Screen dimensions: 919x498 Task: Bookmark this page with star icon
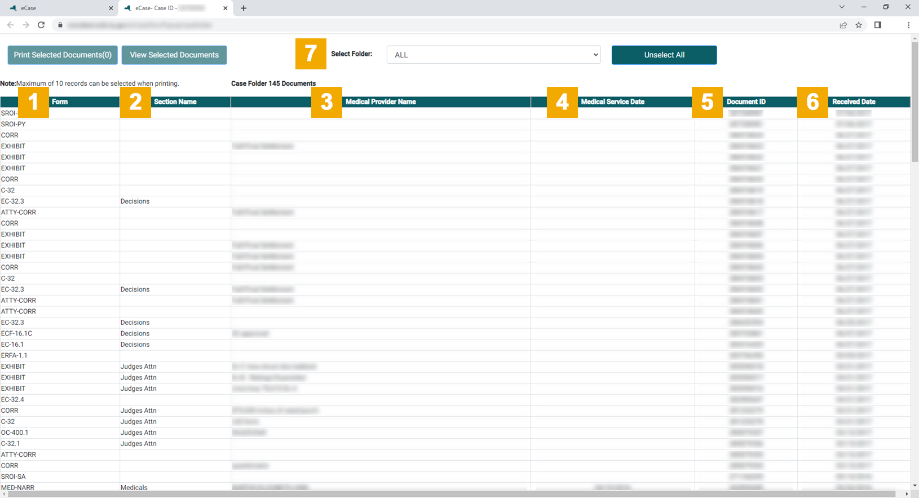tap(859, 25)
